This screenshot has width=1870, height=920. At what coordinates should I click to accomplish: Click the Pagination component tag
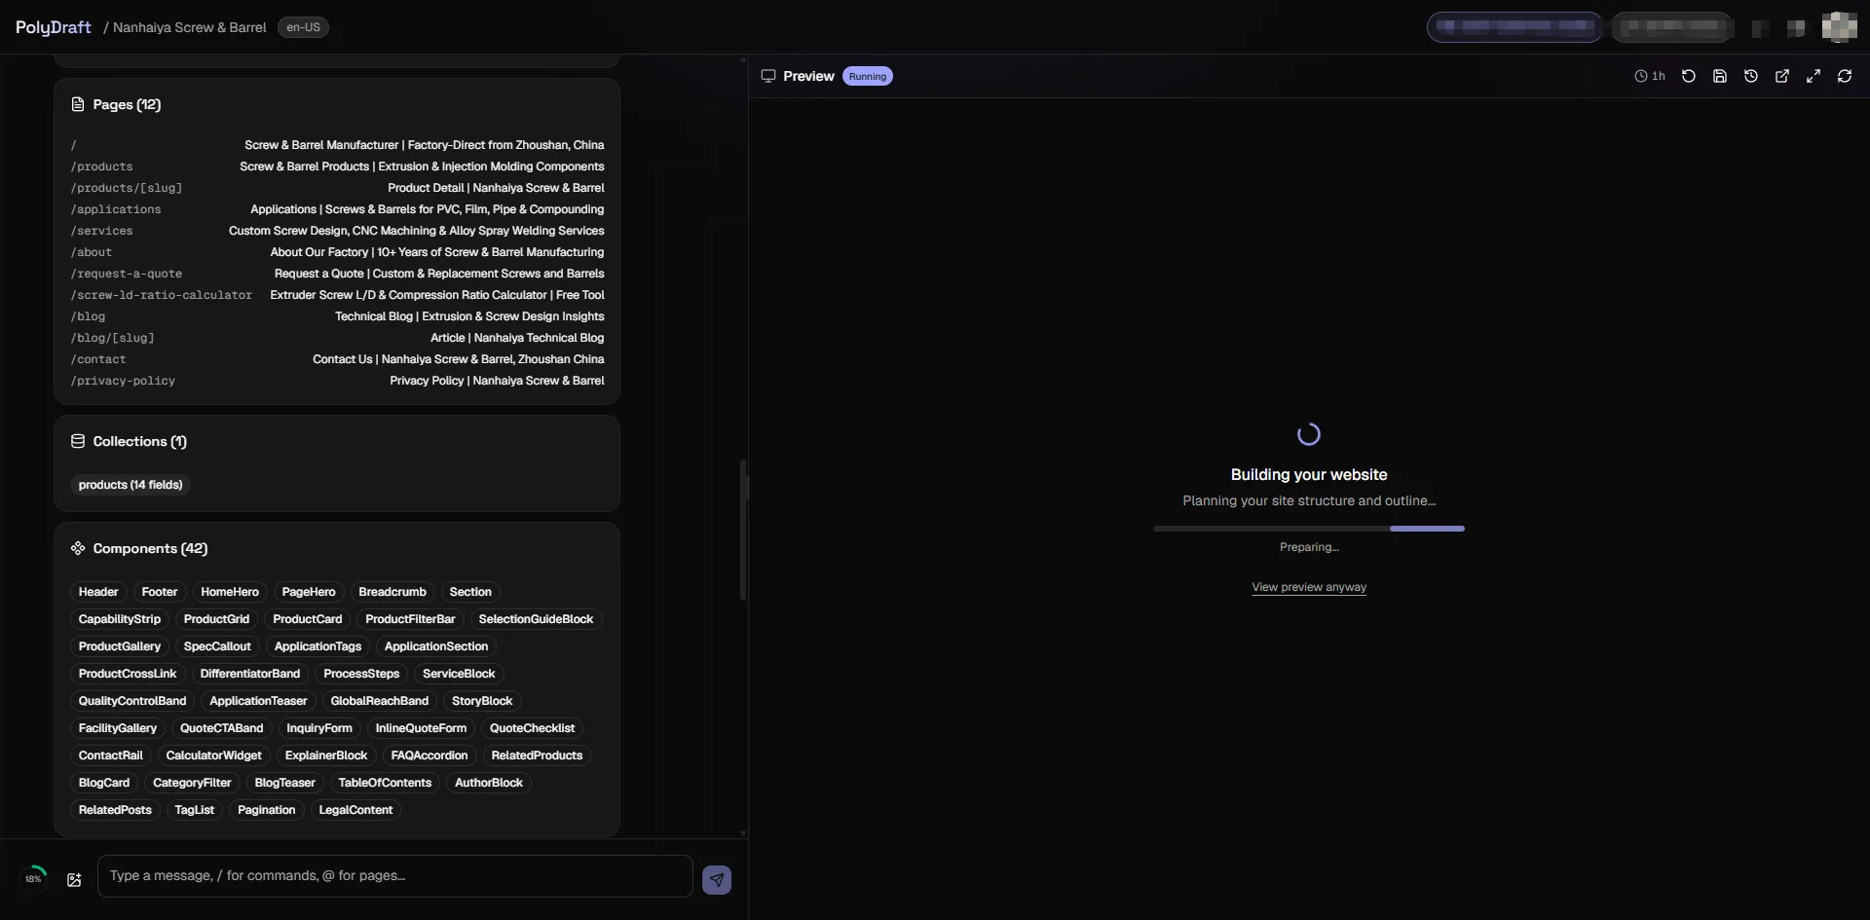click(267, 810)
